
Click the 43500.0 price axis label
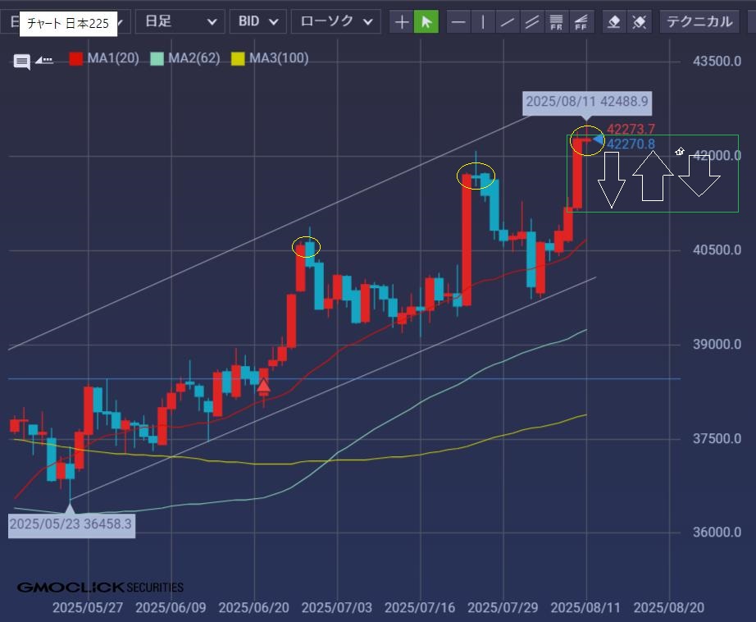[717, 62]
